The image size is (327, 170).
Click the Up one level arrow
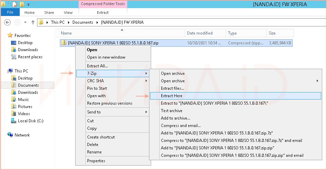(33, 22)
